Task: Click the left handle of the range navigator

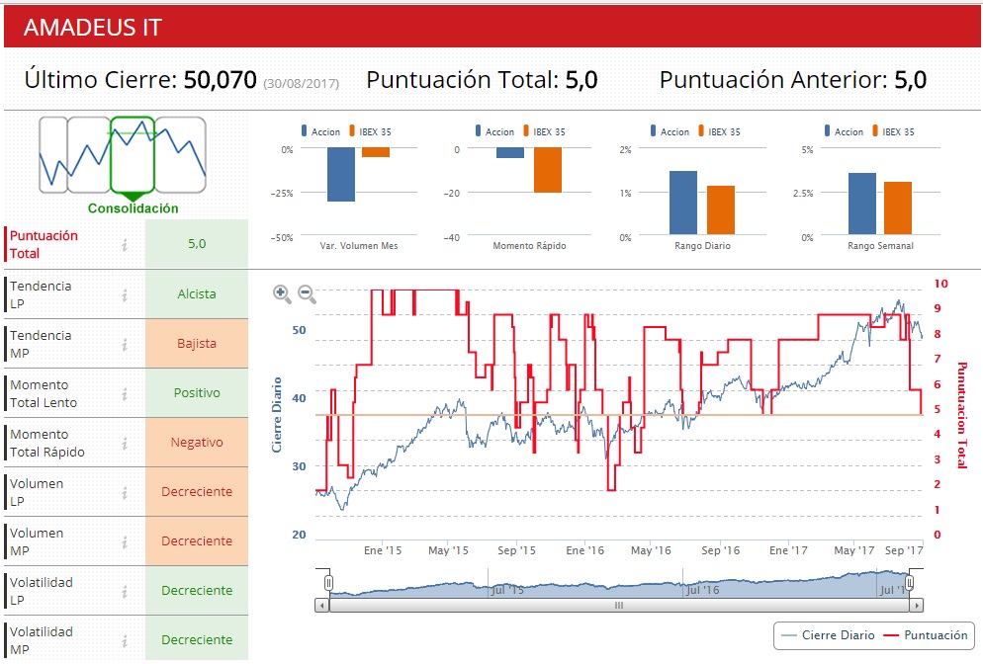Action: pos(329,583)
